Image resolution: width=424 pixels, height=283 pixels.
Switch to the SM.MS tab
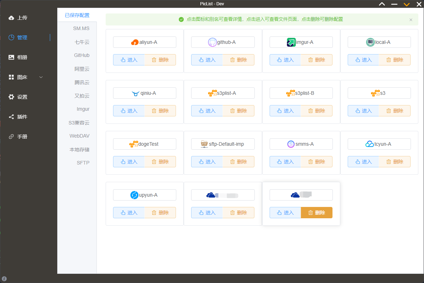click(81, 28)
